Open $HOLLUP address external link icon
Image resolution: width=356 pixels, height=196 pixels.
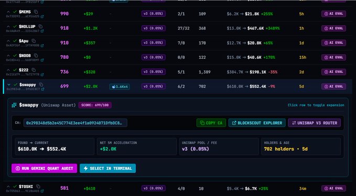42,31
